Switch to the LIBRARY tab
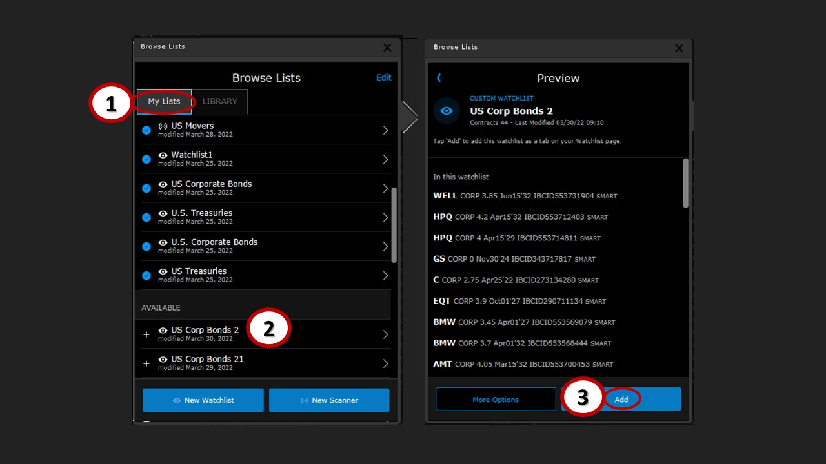The image size is (826, 464). click(x=219, y=101)
